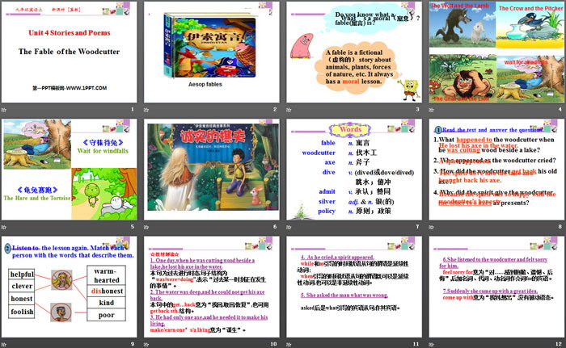This screenshot has width=566, height=348.
Task: Click the 'helpful' box on slide 9
Action: pos(22,275)
